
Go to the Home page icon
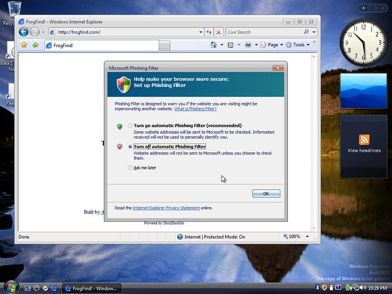(x=213, y=45)
